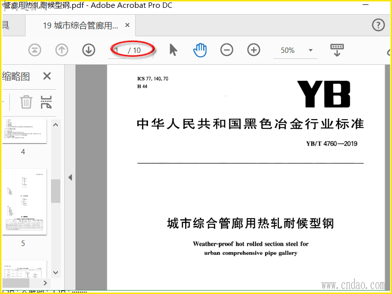Click the ICS 77.140.70 text
Viewport: 392px width, 294px height.
click(x=153, y=78)
